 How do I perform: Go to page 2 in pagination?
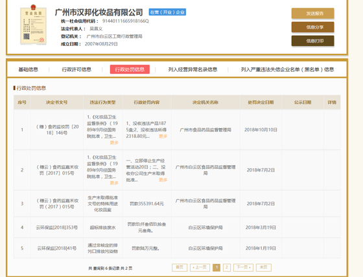coord(227,267)
